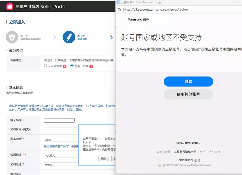Open the 声明 footer link
Screen dimensions: 242x175
tap(202, 152)
